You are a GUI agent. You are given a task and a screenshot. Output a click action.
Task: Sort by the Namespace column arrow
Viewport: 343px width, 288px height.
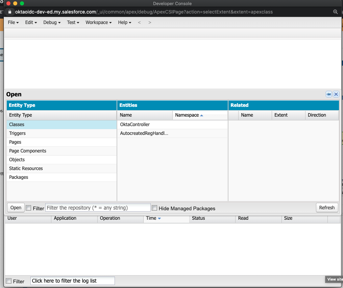pos(202,115)
